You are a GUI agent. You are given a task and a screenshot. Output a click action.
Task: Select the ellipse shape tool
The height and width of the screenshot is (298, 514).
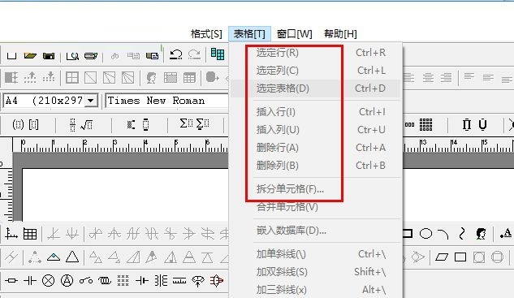coord(425,234)
